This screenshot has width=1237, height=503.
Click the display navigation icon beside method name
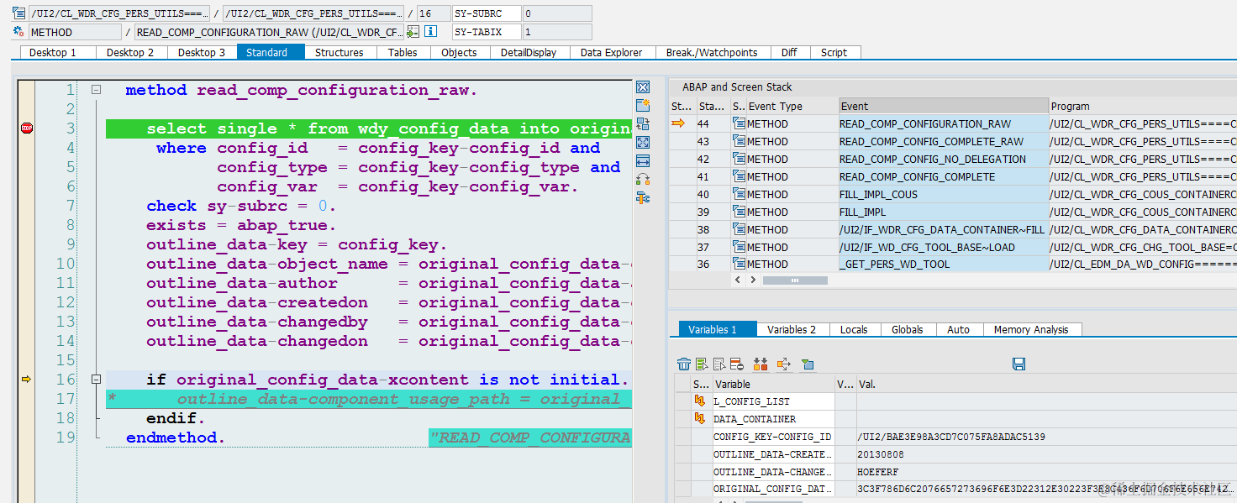pos(413,32)
